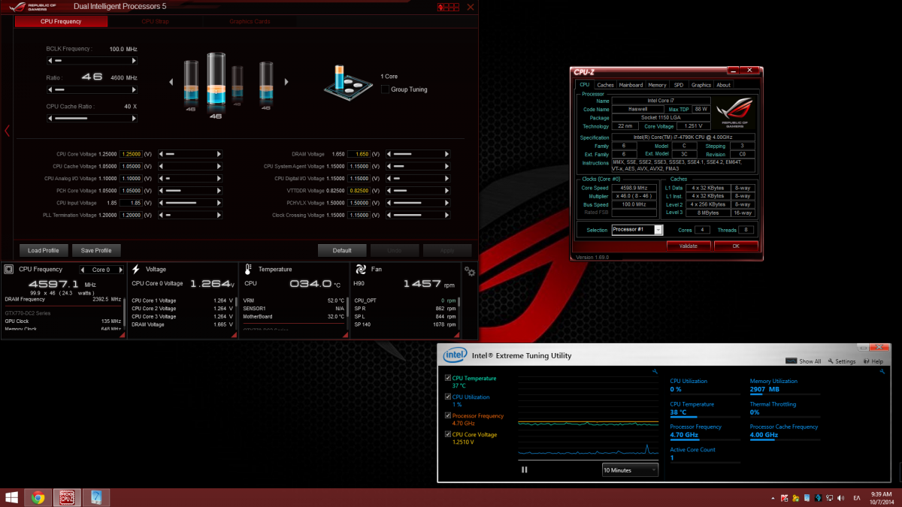Viewport: 902px width, 507px height.
Task: Click the Default button
Action: (342, 250)
